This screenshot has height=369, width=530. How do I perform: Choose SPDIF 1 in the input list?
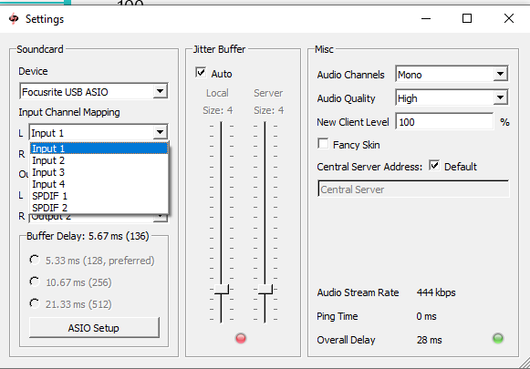click(99, 196)
